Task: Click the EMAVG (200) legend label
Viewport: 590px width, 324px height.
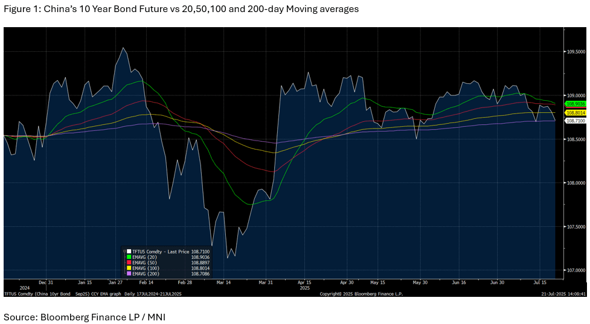Action: click(146, 274)
